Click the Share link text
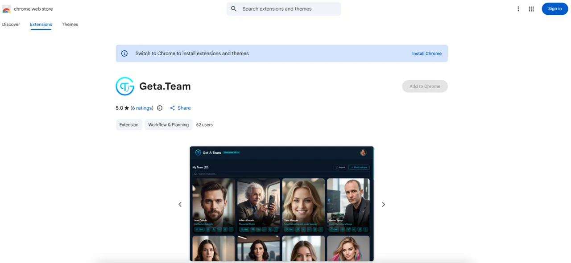Image resolution: width=571 pixels, height=263 pixels. [184, 108]
